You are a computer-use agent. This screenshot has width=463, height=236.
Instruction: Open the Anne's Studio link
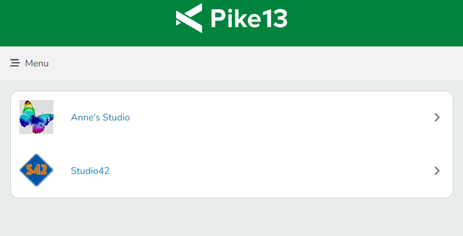tap(100, 117)
